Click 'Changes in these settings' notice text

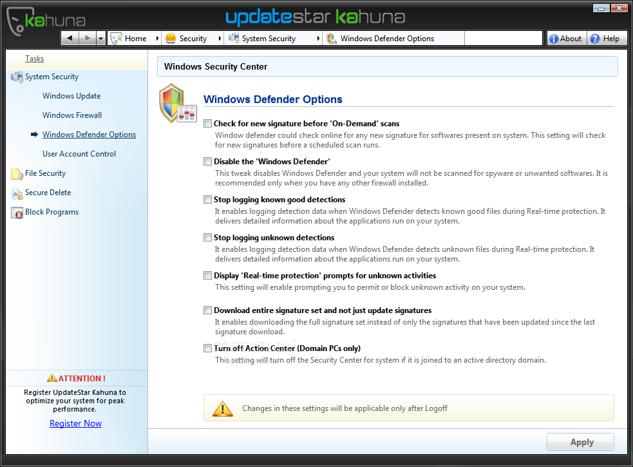pos(345,408)
